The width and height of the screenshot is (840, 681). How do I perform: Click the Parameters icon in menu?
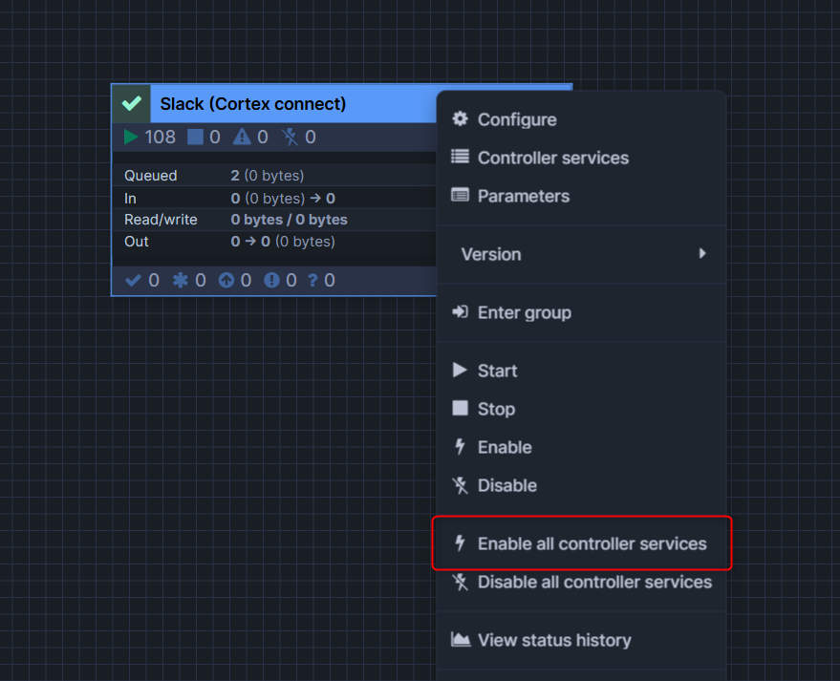pyautogui.click(x=460, y=195)
